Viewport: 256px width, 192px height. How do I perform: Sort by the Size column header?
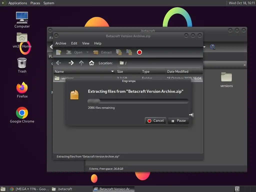pos(128,71)
